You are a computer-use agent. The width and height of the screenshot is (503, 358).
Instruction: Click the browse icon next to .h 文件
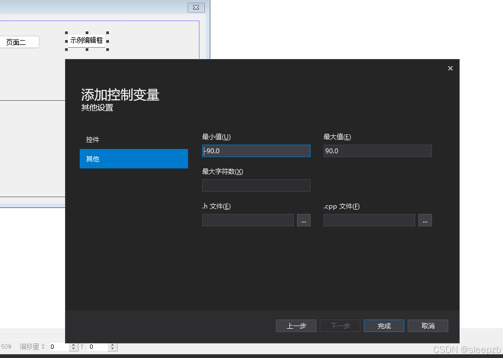(304, 220)
